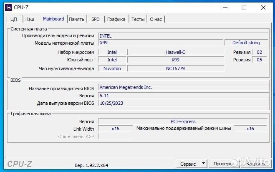The height and width of the screenshot is (172, 275).
Task: Show the Графика tab
Action: click(x=116, y=19)
